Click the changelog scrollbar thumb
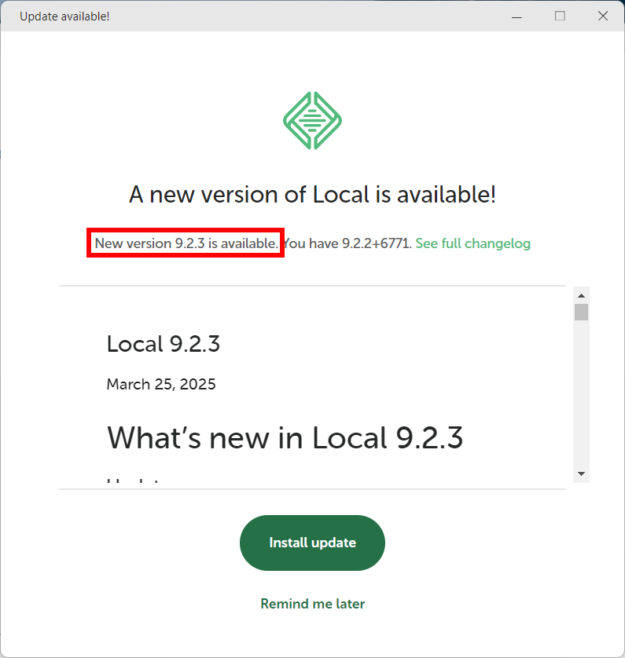The width and height of the screenshot is (625, 658). (581, 312)
